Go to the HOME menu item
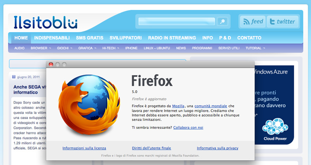 coord(21,38)
